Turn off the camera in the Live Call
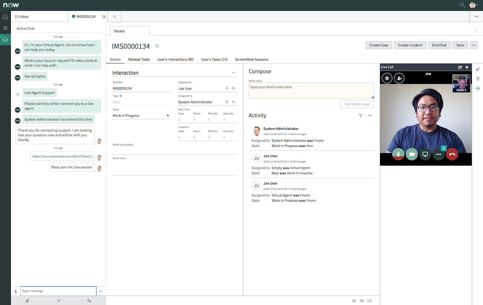The width and height of the screenshot is (483, 305). point(412,154)
